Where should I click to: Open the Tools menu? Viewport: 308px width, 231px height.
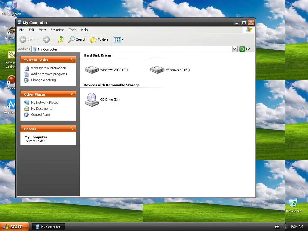tap(73, 30)
